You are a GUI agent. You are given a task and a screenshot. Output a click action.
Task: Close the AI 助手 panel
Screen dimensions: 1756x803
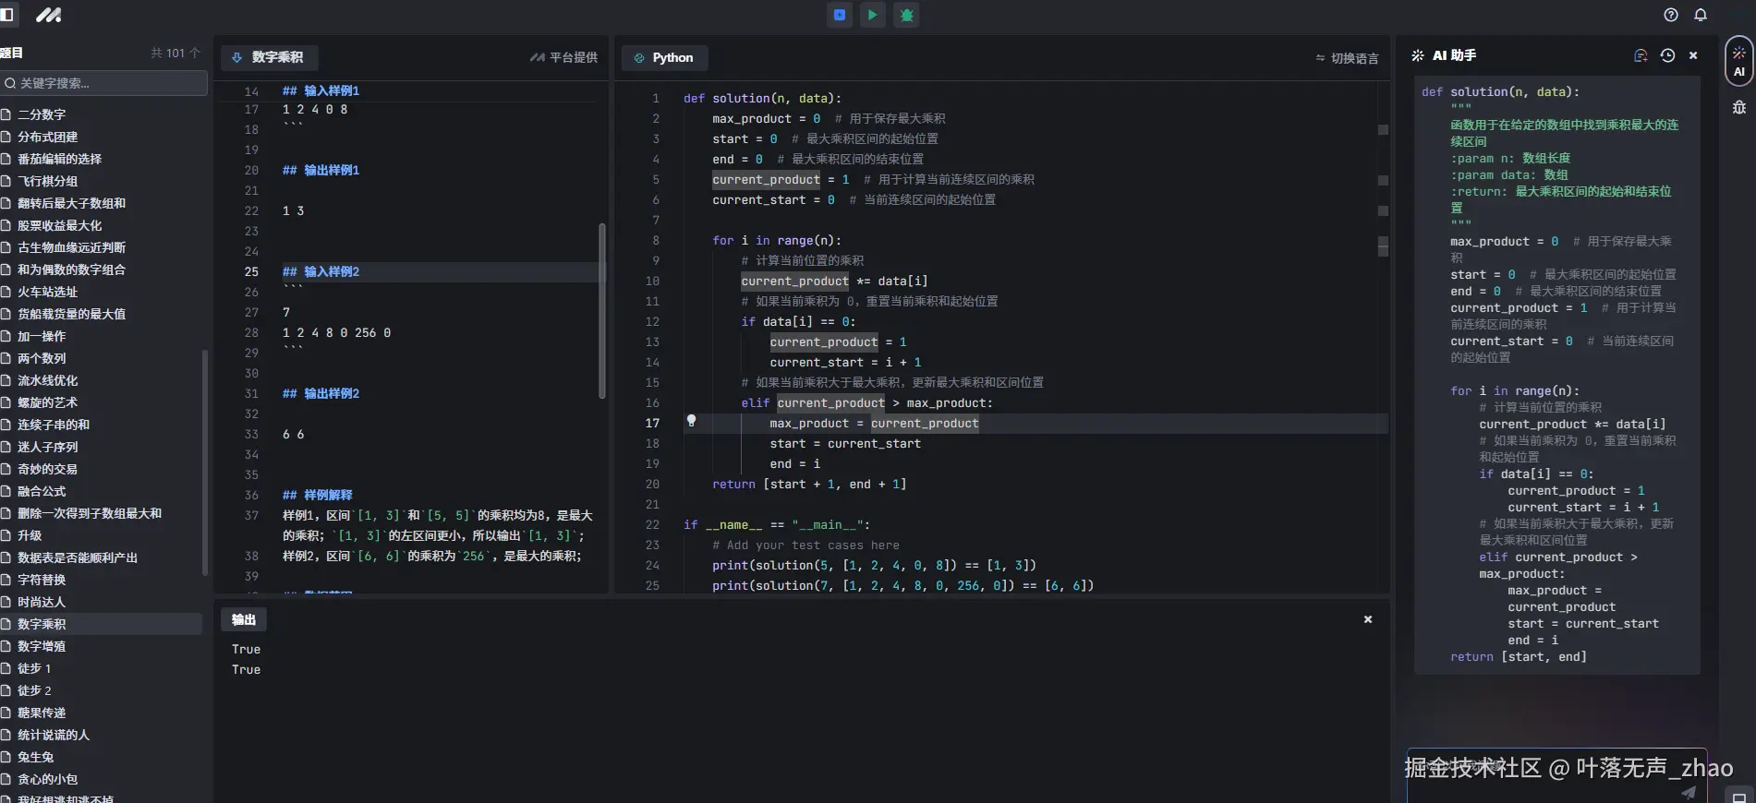click(x=1693, y=55)
